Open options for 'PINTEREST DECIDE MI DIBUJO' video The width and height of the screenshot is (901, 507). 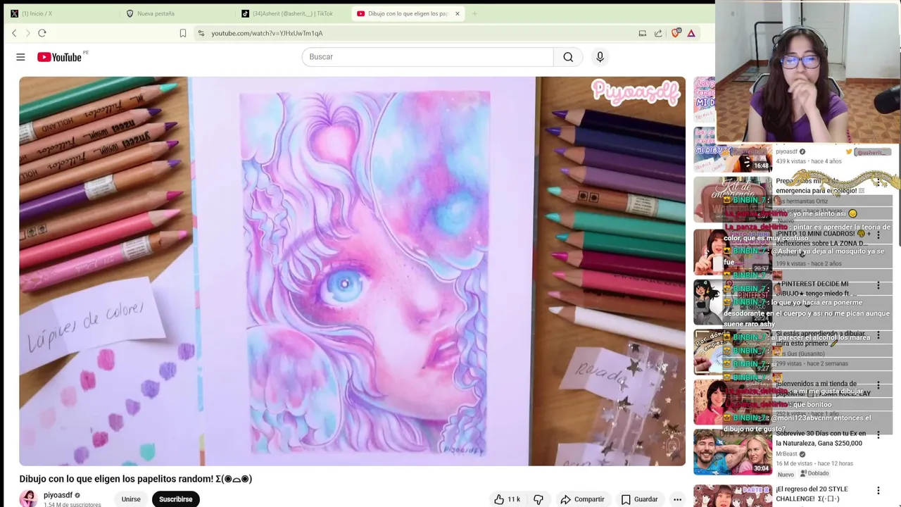tap(878, 286)
